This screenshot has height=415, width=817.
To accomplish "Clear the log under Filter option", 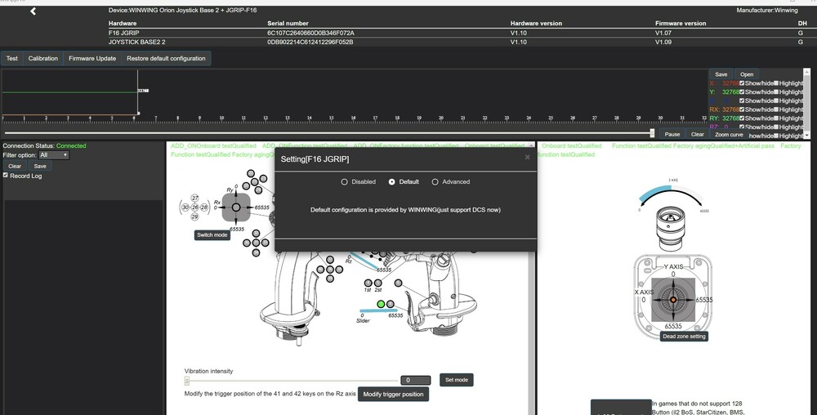I will [x=15, y=166].
